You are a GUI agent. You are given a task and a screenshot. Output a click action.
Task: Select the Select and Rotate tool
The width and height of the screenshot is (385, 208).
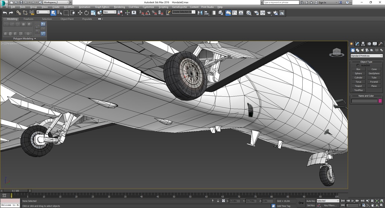point(86,13)
